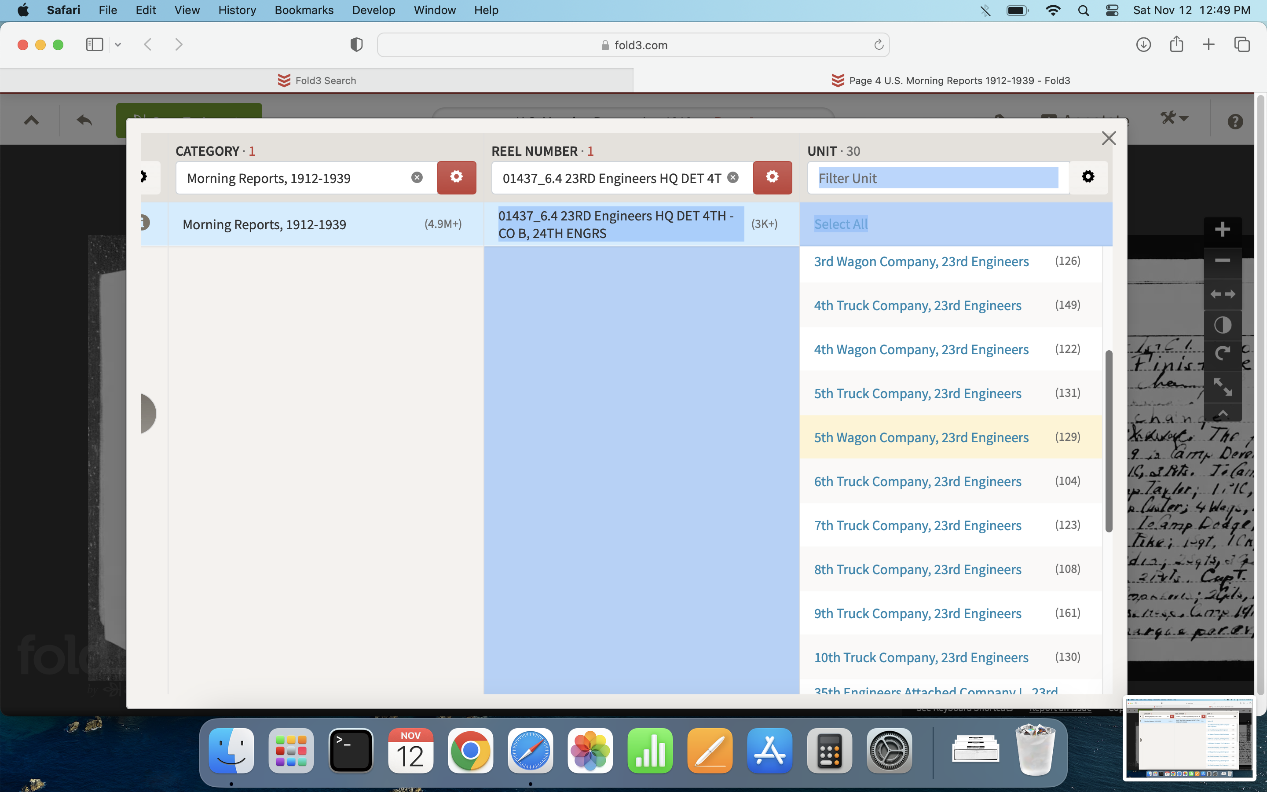Close the browse filter dialog

(x=1108, y=138)
